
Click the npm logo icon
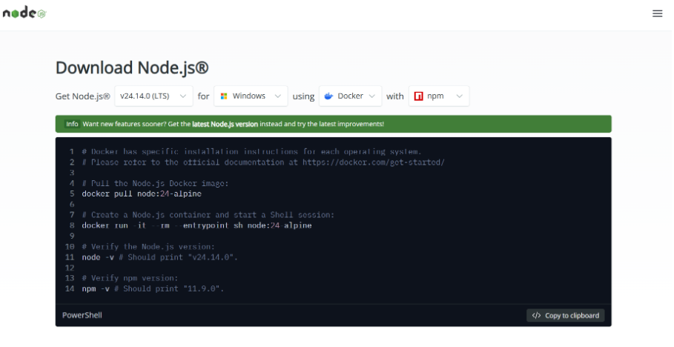419,96
